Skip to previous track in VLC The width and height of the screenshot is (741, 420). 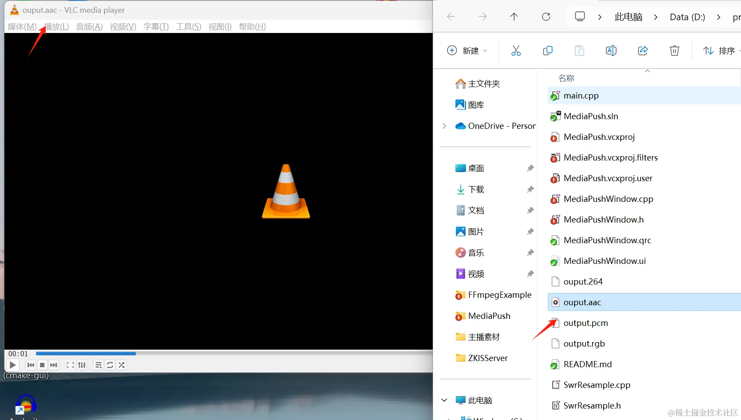[x=30, y=365]
